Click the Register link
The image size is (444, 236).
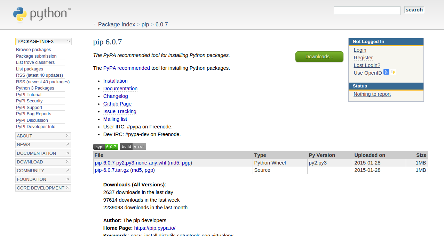[x=363, y=58]
